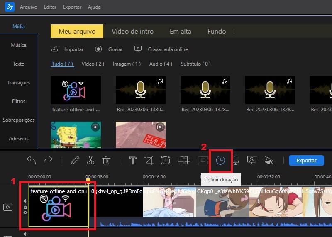Click the Definir duração clock icon
This screenshot has width=332, height=237.
pos(220,160)
